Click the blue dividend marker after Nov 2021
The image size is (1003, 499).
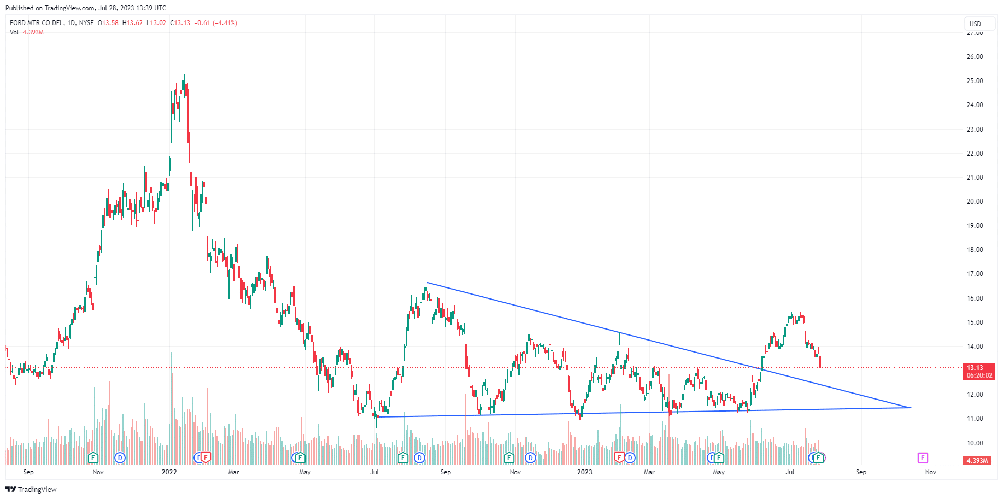pos(120,457)
